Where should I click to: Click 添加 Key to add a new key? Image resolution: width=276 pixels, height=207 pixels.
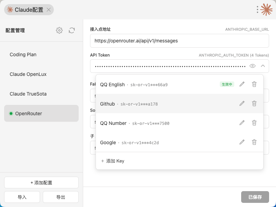click(179, 161)
